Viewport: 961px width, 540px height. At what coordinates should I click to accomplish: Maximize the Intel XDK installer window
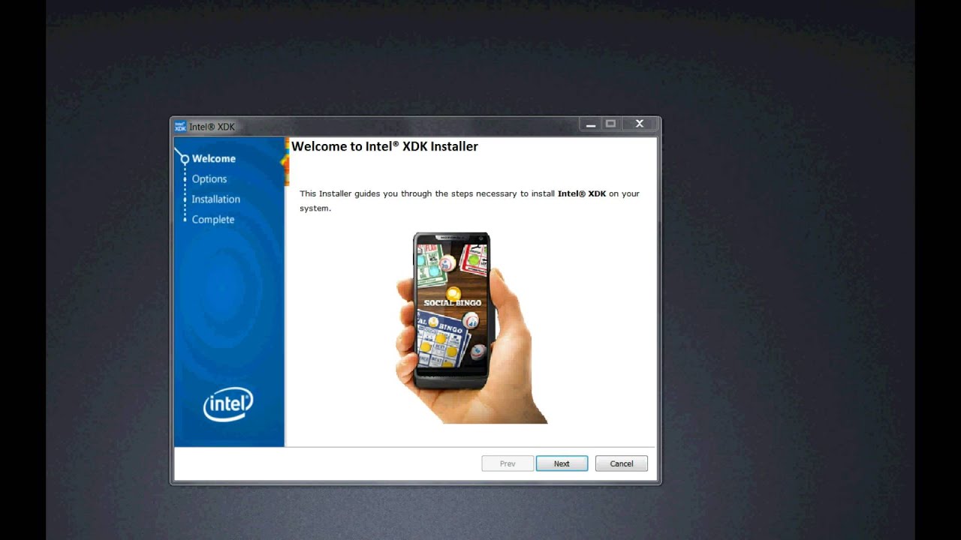(610, 124)
